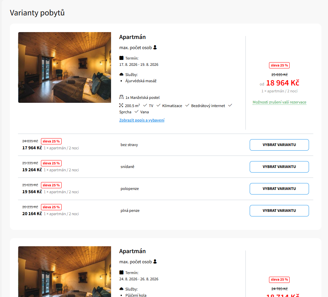Click 'sleva 25 %' badge in bez stravy row
The height and width of the screenshot is (297, 328).
[51, 141]
